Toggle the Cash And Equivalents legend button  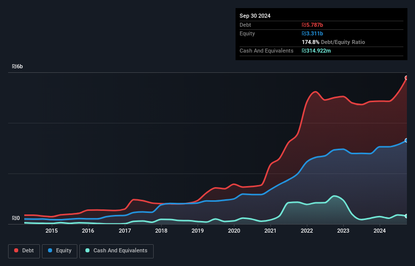(116, 251)
